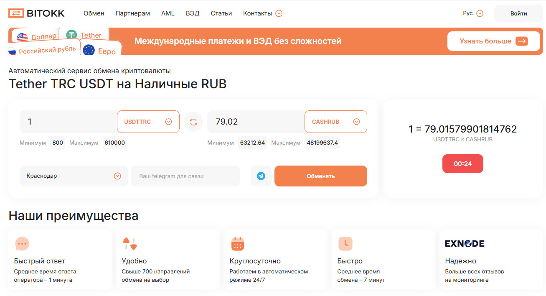Click the Узнать больше button

tap(494, 41)
